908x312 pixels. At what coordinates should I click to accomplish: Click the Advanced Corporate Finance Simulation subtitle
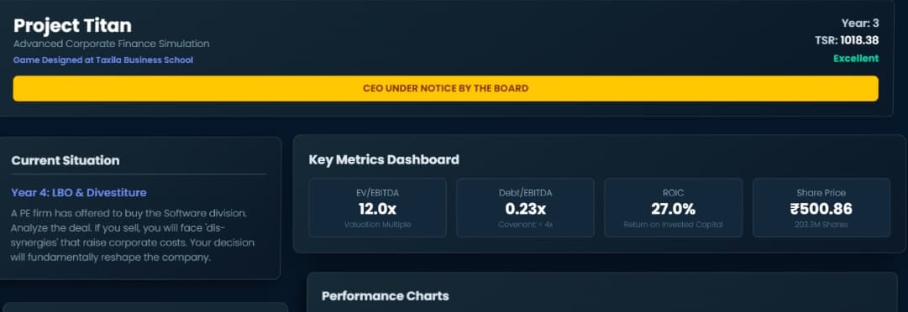tap(111, 44)
